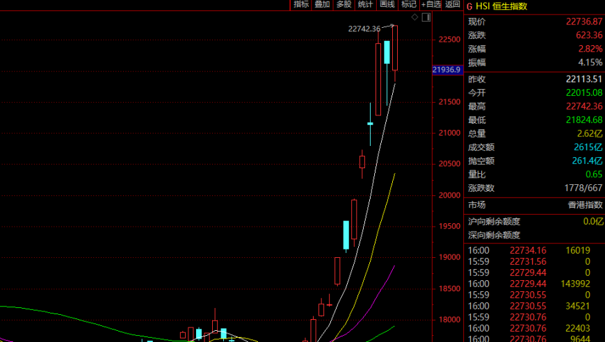This screenshot has height=342, width=605.
Task: Click the cyan candlestick next to the 19500 level
Action: [x=346, y=235]
